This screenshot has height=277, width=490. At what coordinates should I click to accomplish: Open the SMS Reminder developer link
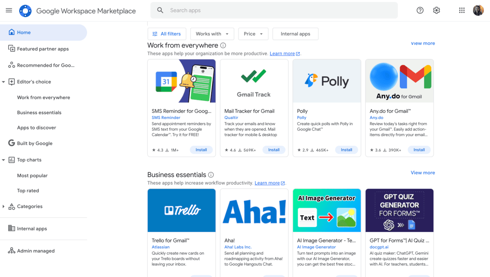coord(166,117)
